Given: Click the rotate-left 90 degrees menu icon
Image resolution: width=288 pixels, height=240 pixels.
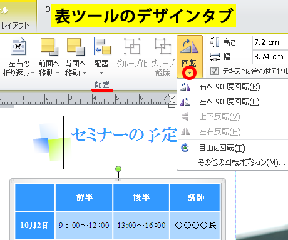Looking at the screenshot, I should point(185,102).
